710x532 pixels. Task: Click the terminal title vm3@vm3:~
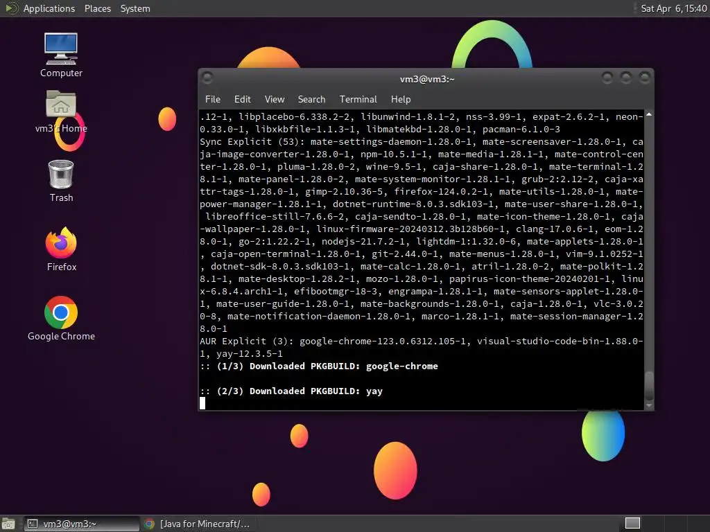pyautogui.click(x=427, y=79)
